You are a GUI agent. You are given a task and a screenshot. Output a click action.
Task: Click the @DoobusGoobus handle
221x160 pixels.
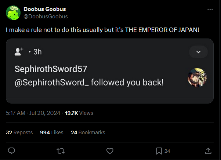pyautogui.click(x=46, y=17)
